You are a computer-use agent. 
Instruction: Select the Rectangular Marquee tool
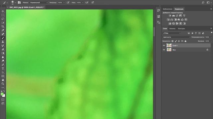[x=3, y=15]
